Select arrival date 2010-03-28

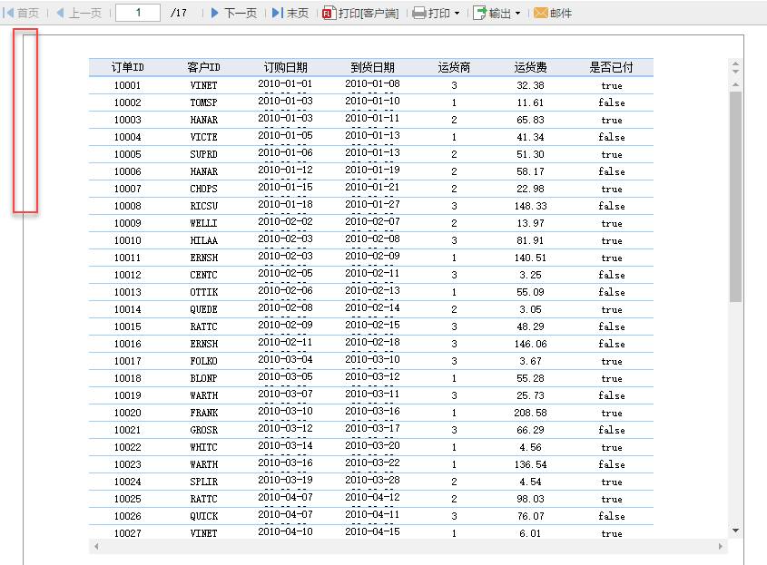[372, 480]
